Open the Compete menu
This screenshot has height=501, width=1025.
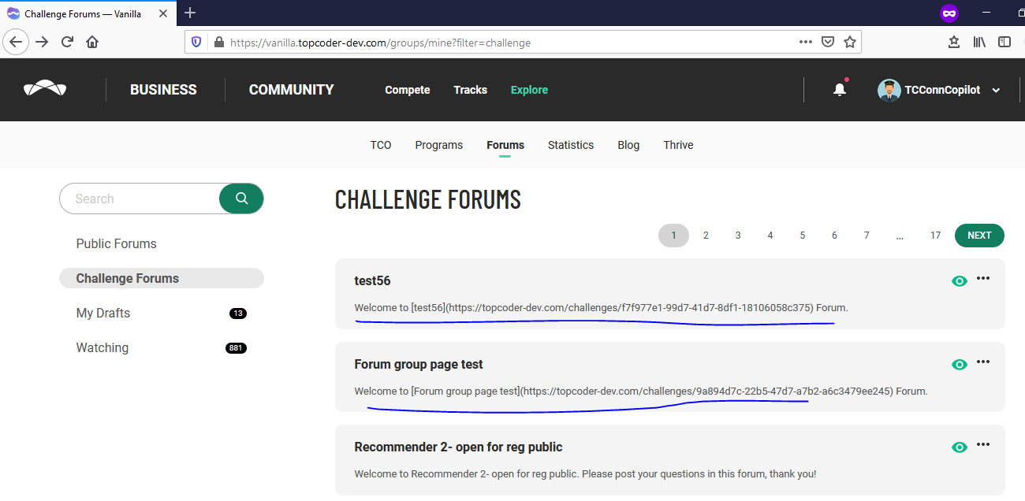408,90
